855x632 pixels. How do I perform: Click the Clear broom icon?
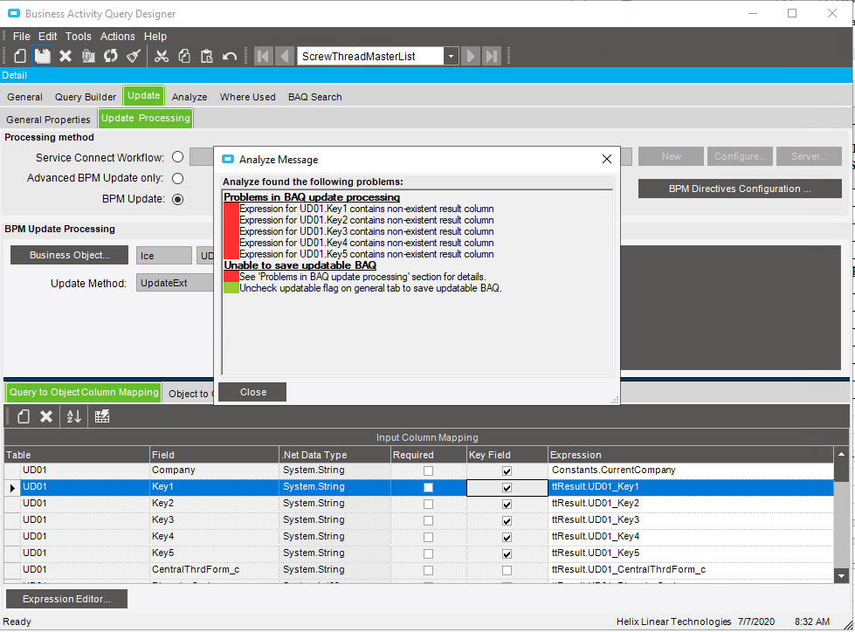[134, 56]
